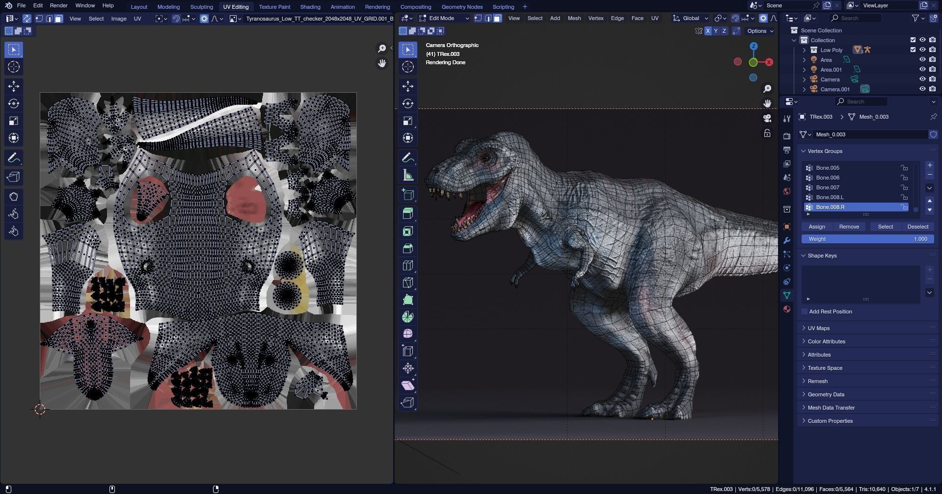Select the Bevel tool in the 3D viewport
Screen dimensions: 942x494
tap(408, 248)
